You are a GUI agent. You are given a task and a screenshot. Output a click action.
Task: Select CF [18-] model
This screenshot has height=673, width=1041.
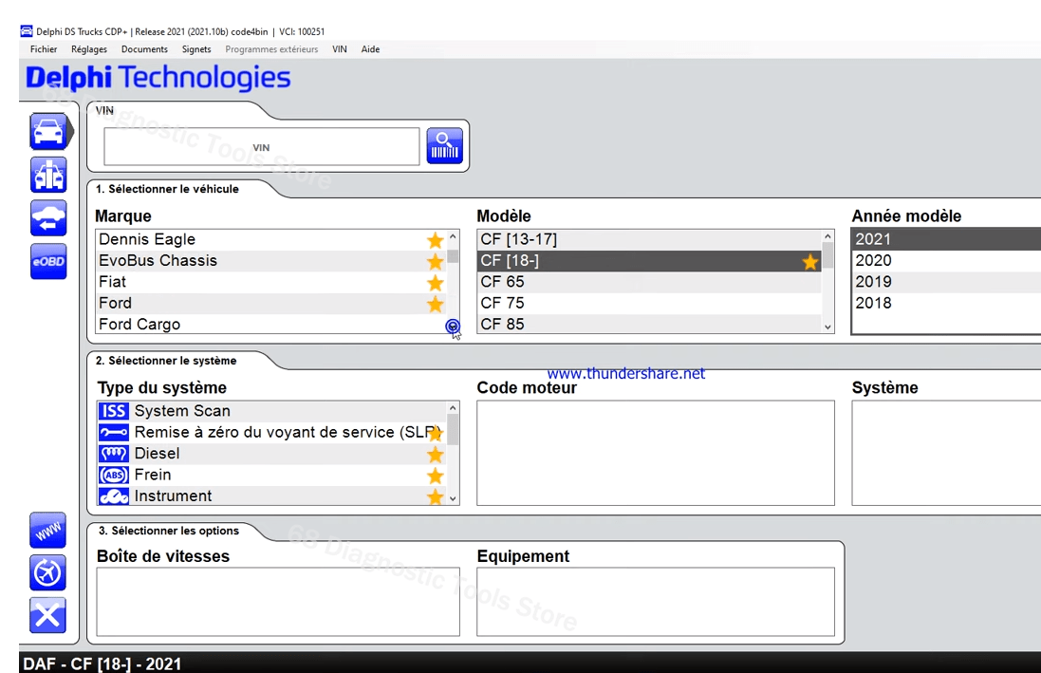coord(649,261)
